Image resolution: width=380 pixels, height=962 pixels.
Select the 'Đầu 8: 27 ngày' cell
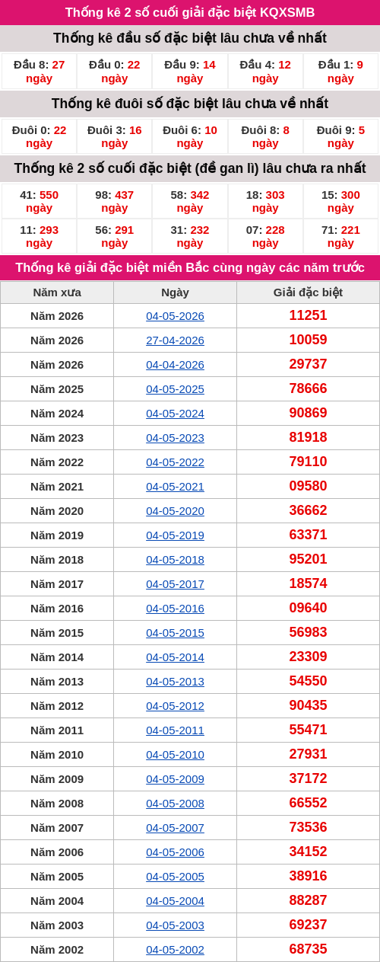[39, 72]
